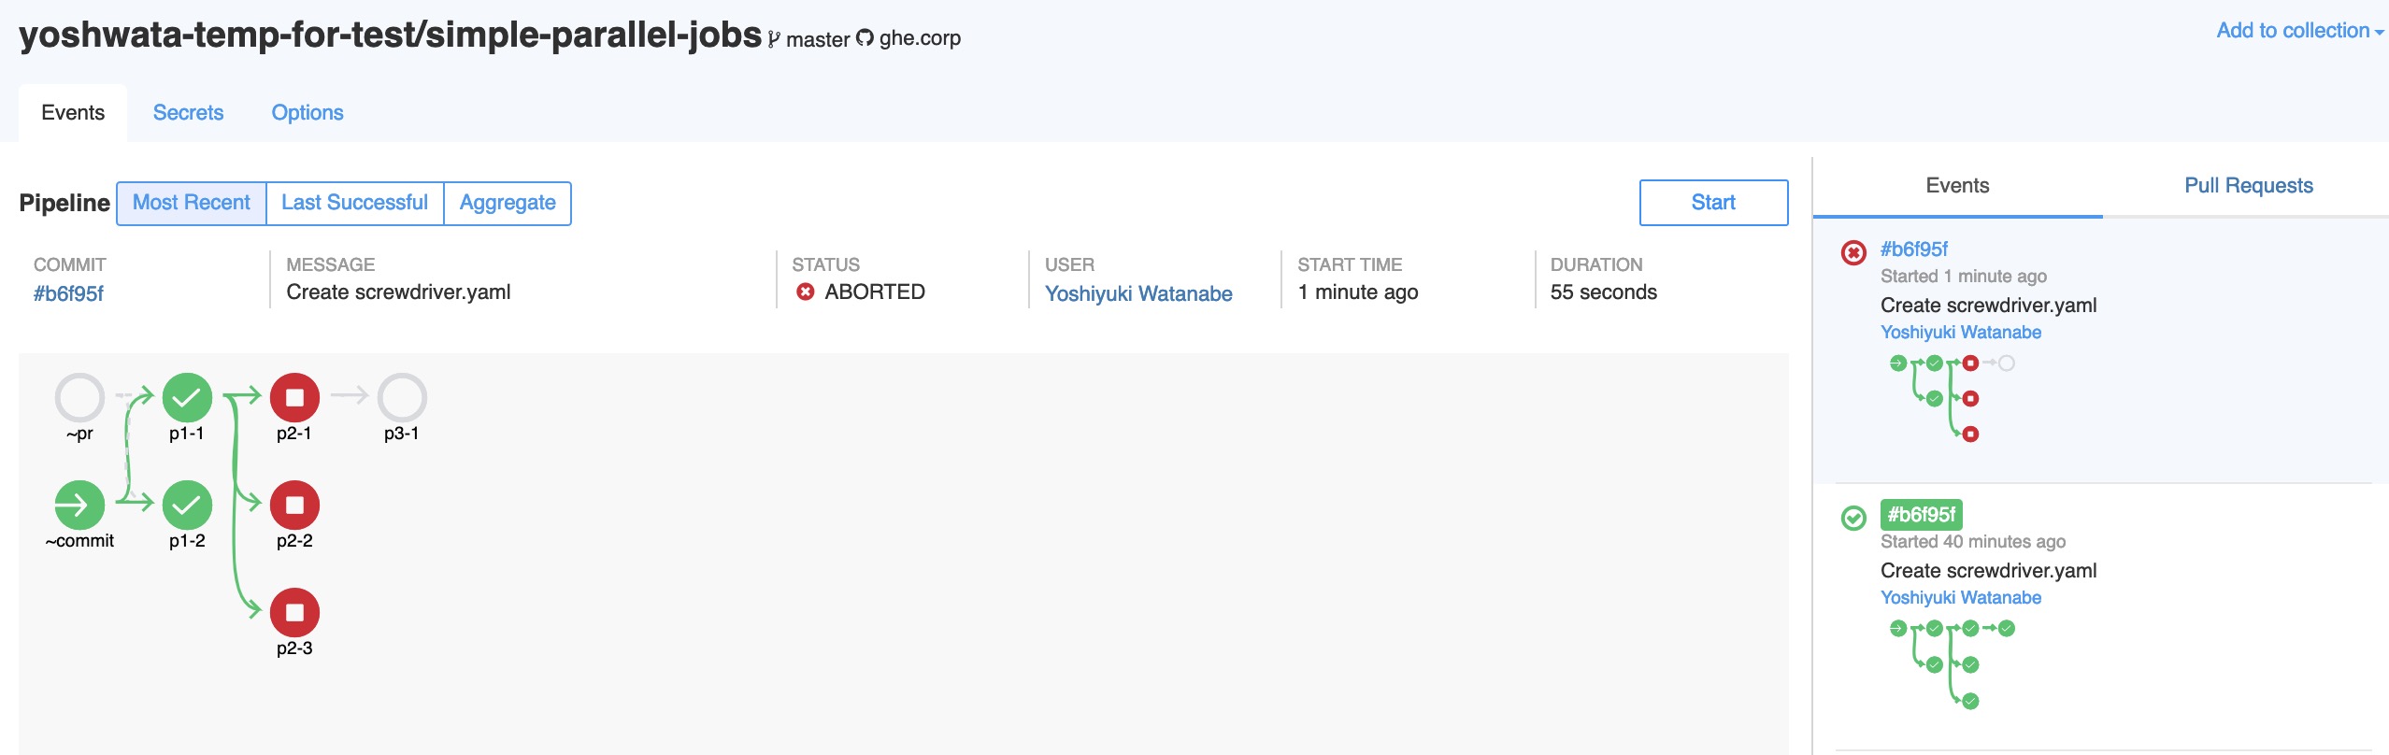Expand the Add to collection dropdown

(x=2299, y=31)
